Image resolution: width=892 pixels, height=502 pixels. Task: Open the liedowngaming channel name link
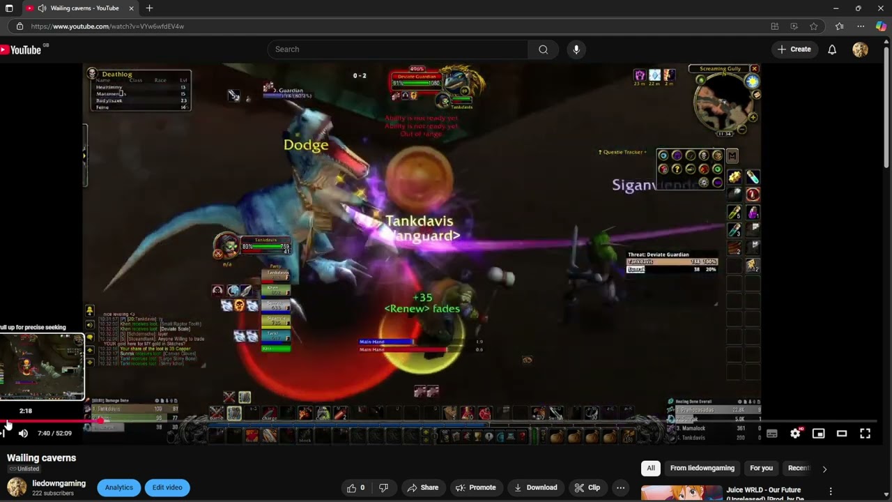click(59, 483)
